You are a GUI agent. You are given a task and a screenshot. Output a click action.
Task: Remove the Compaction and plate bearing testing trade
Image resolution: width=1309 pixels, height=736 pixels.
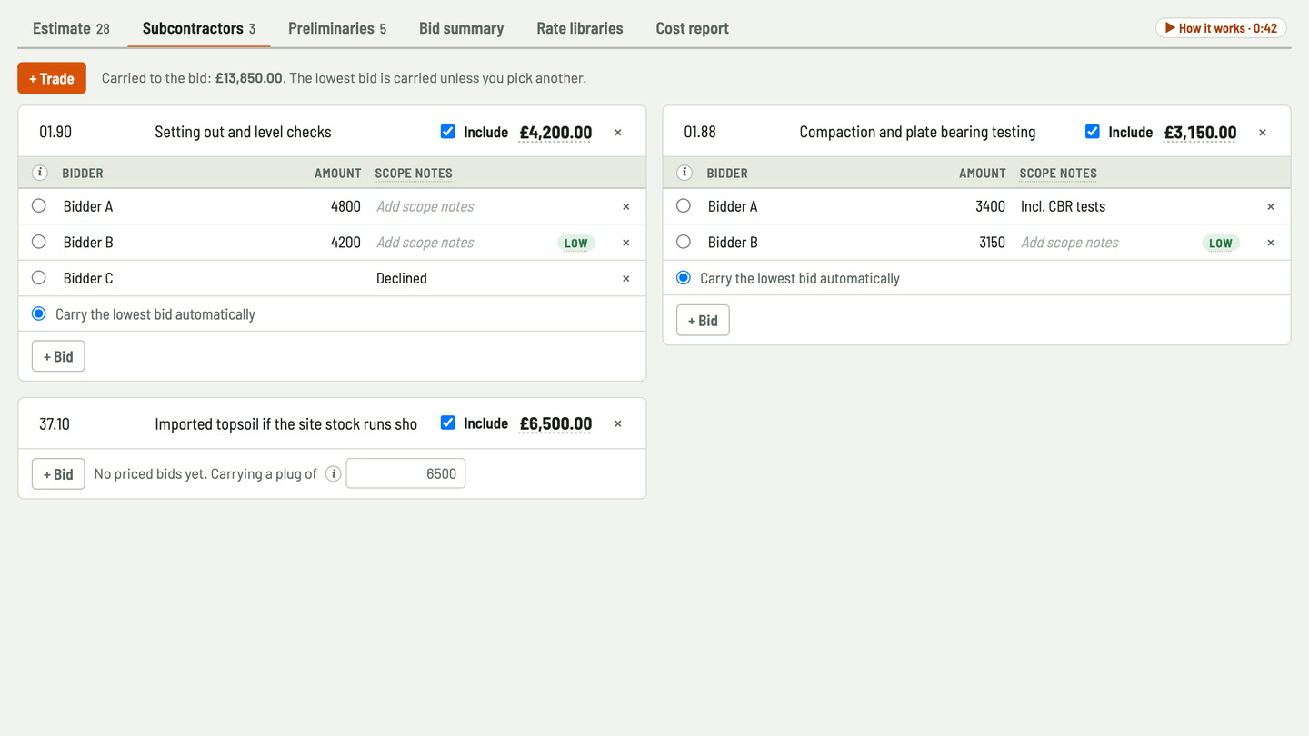[x=1263, y=133]
